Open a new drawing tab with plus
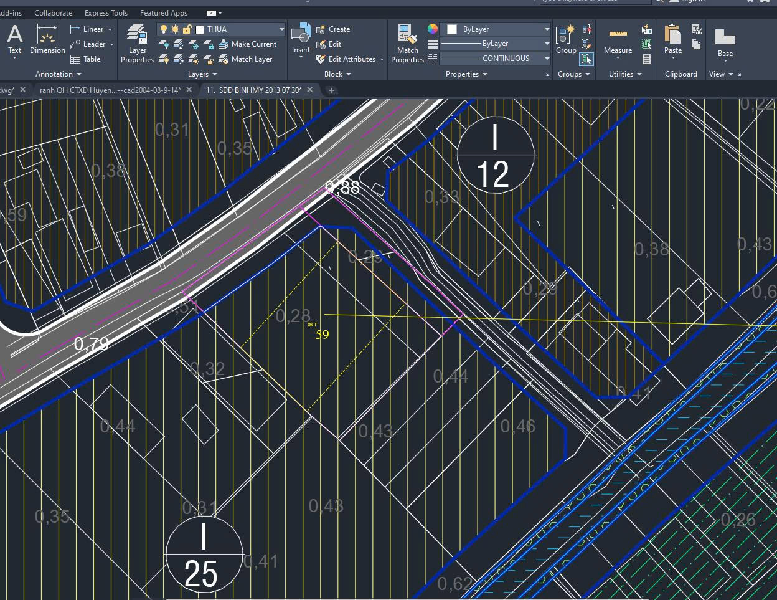Image resolution: width=777 pixels, height=600 pixels. (x=332, y=90)
